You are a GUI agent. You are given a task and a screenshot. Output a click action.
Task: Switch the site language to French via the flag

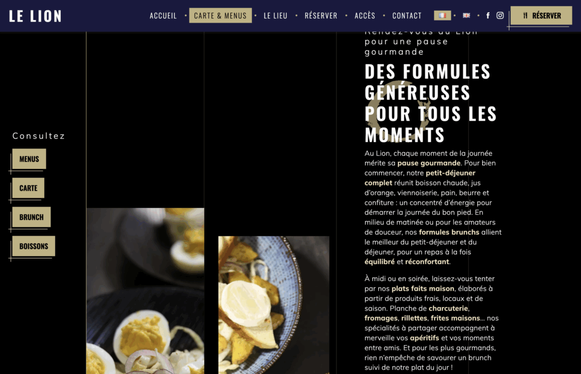tap(443, 15)
